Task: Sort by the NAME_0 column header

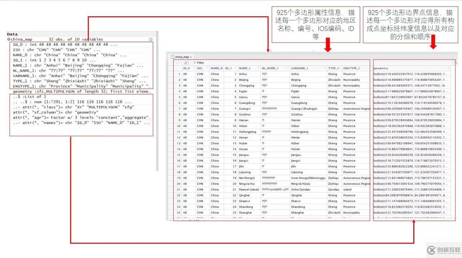Action: click(x=217, y=68)
